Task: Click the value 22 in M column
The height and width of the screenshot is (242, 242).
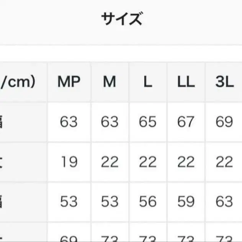Action: pyautogui.click(x=110, y=162)
